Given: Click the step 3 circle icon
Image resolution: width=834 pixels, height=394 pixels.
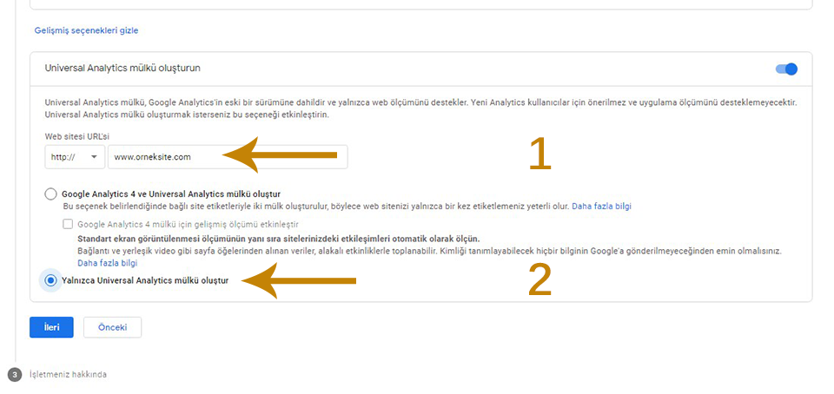Looking at the screenshot, I should pos(15,374).
